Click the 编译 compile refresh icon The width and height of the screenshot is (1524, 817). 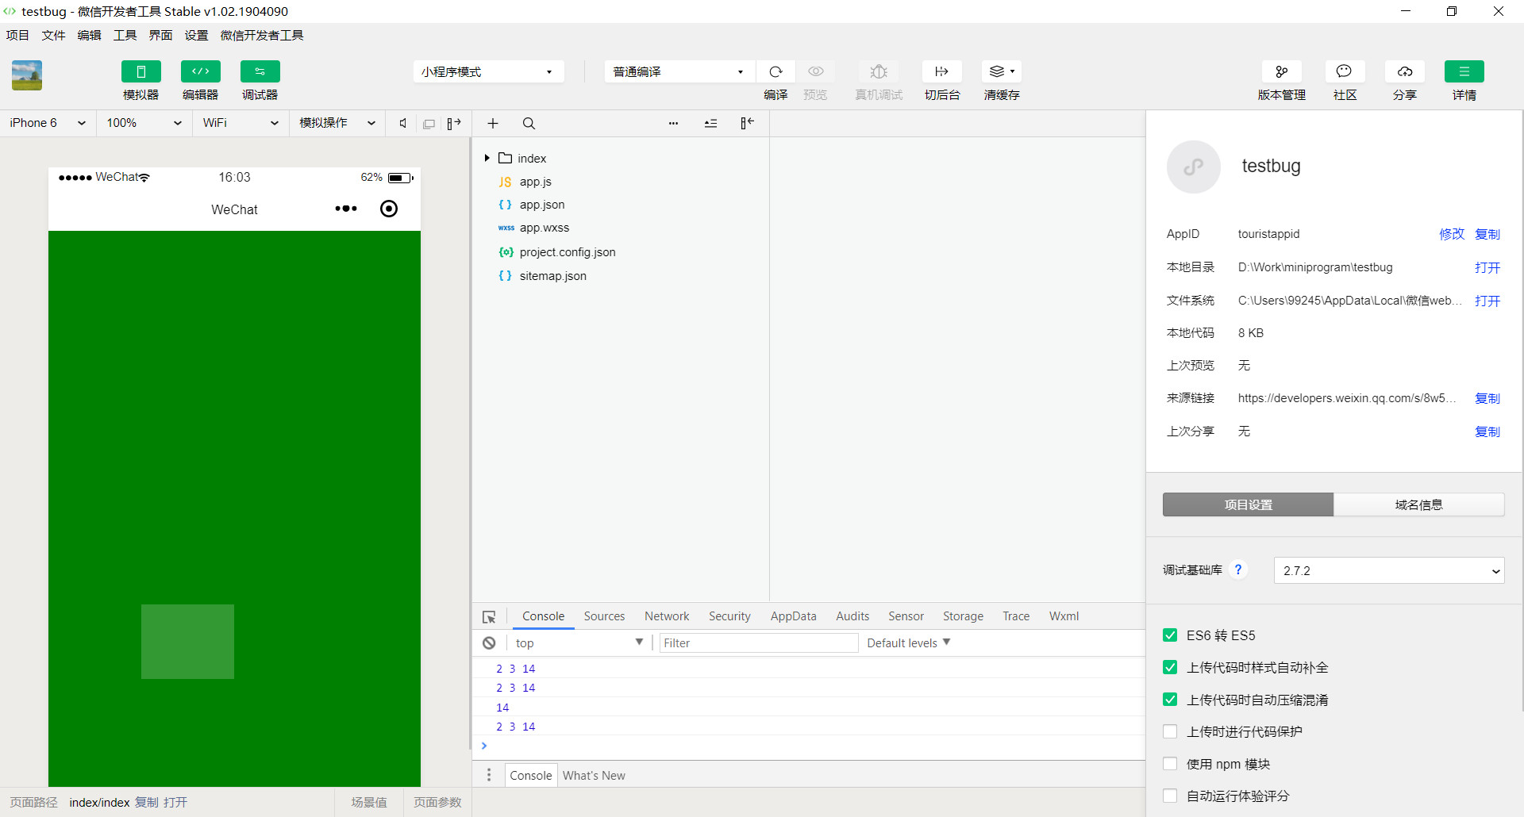(x=775, y=72)
